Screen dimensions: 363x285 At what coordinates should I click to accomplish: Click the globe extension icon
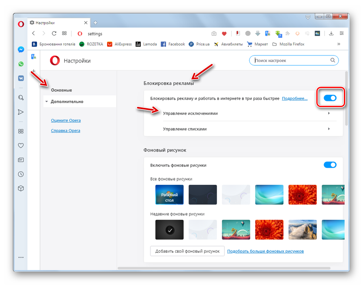coord(248,34)
